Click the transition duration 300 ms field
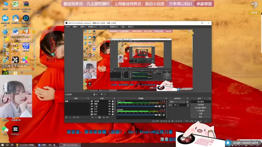This screenshot has height=147, width=262. point(179,105)
